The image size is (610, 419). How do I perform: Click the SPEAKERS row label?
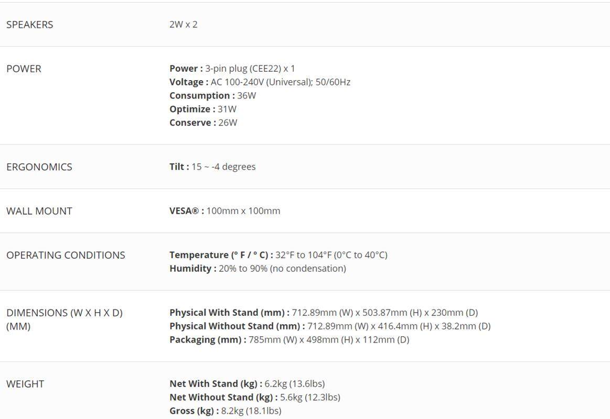[29, 25]
